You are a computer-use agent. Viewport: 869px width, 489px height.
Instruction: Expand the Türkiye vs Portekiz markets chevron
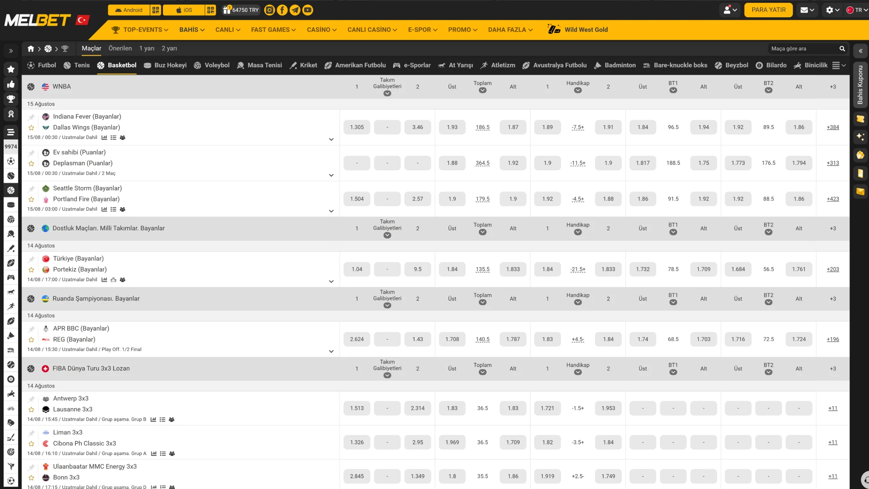coord(331,282)
